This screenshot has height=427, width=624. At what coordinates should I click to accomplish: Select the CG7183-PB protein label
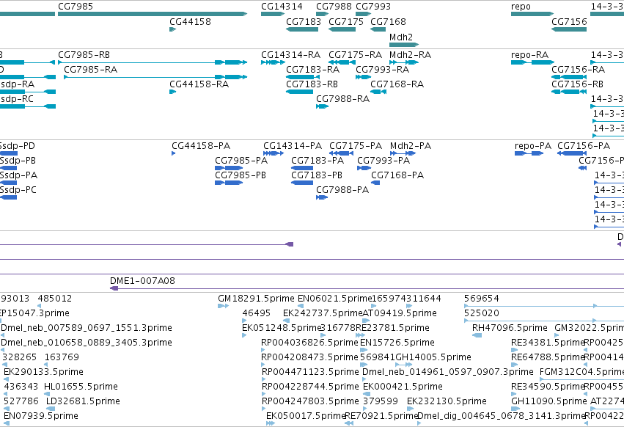tap(317, 175)
